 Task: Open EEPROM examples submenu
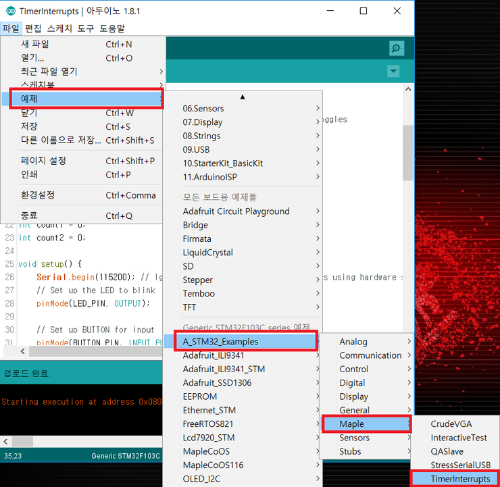(x=243, y=396)
